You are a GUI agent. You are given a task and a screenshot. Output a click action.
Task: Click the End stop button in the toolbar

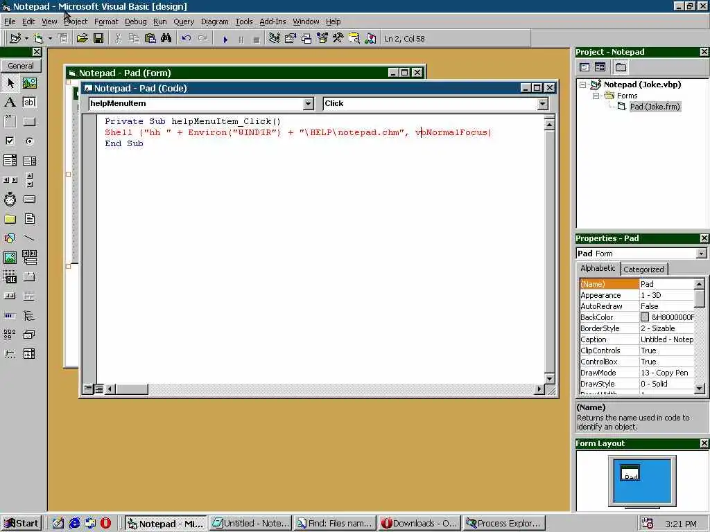(257, 39)
